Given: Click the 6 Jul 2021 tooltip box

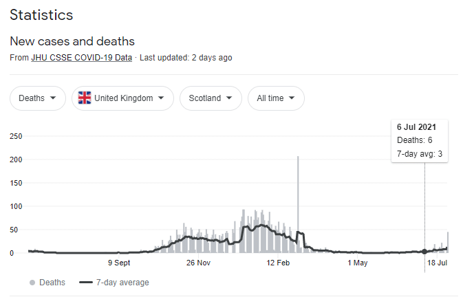Looking at the screenshot, I should [420, 140].
